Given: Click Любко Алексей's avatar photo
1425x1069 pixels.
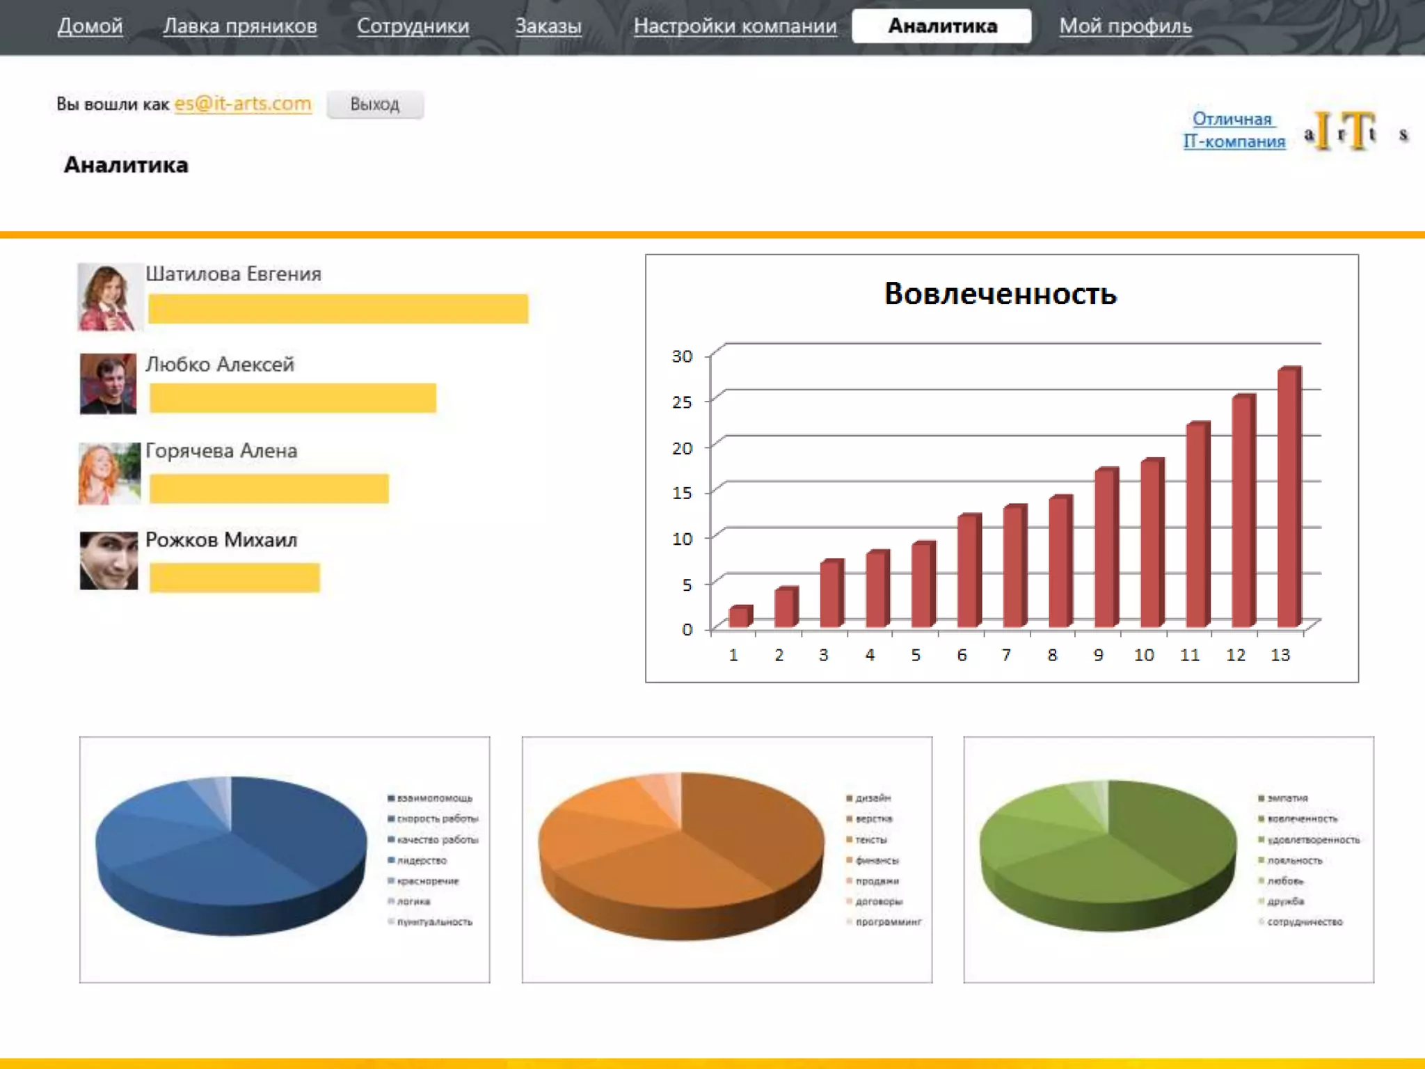Looking at the screenshot, I should click(x=109, y=383).
